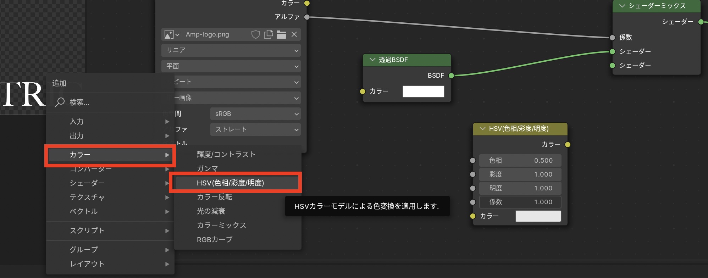Unlink Amp-logo.png with X icon
The width and height of the screenshot is (708, 278).
click(294, 34)
